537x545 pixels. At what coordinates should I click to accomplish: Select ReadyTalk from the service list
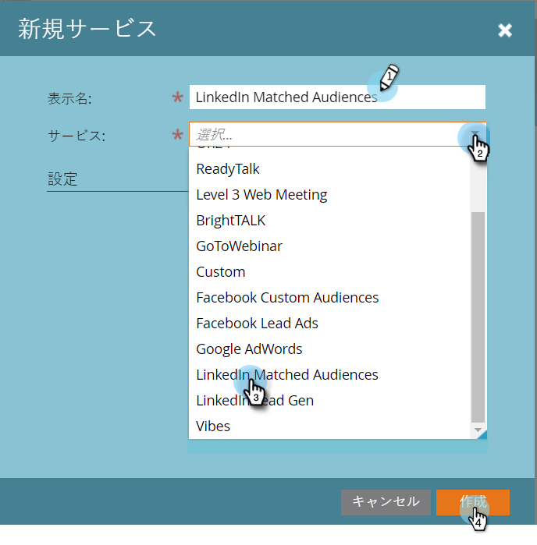tap(329, 169)
